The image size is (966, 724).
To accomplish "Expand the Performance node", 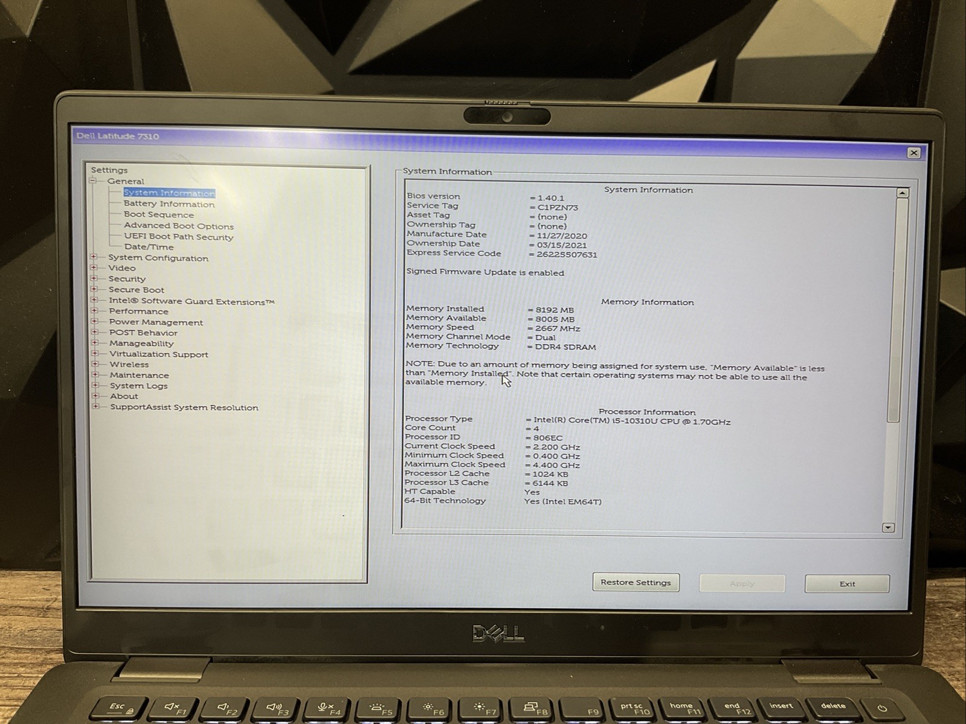I will coord(94,311).
